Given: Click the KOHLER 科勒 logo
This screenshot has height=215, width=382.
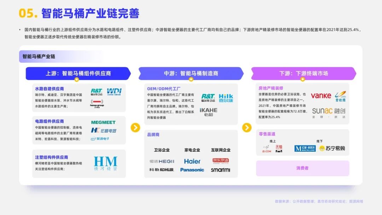Looking at the screenshot, I should pyautogui.click(x=162, y=170).
